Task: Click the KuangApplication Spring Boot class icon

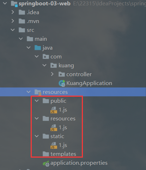Action: (x=62, y=83)
